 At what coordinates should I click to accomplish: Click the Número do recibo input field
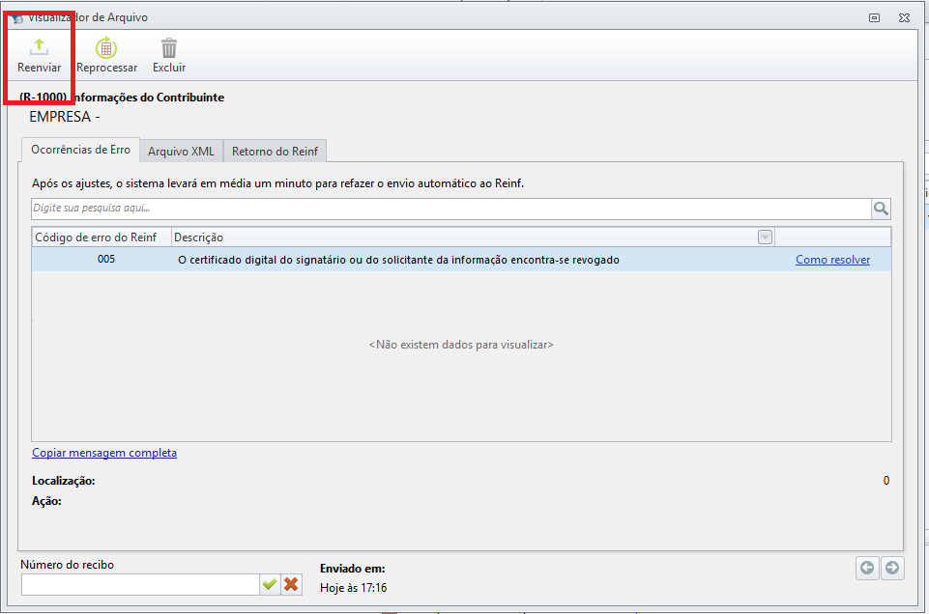click(140, 584)
